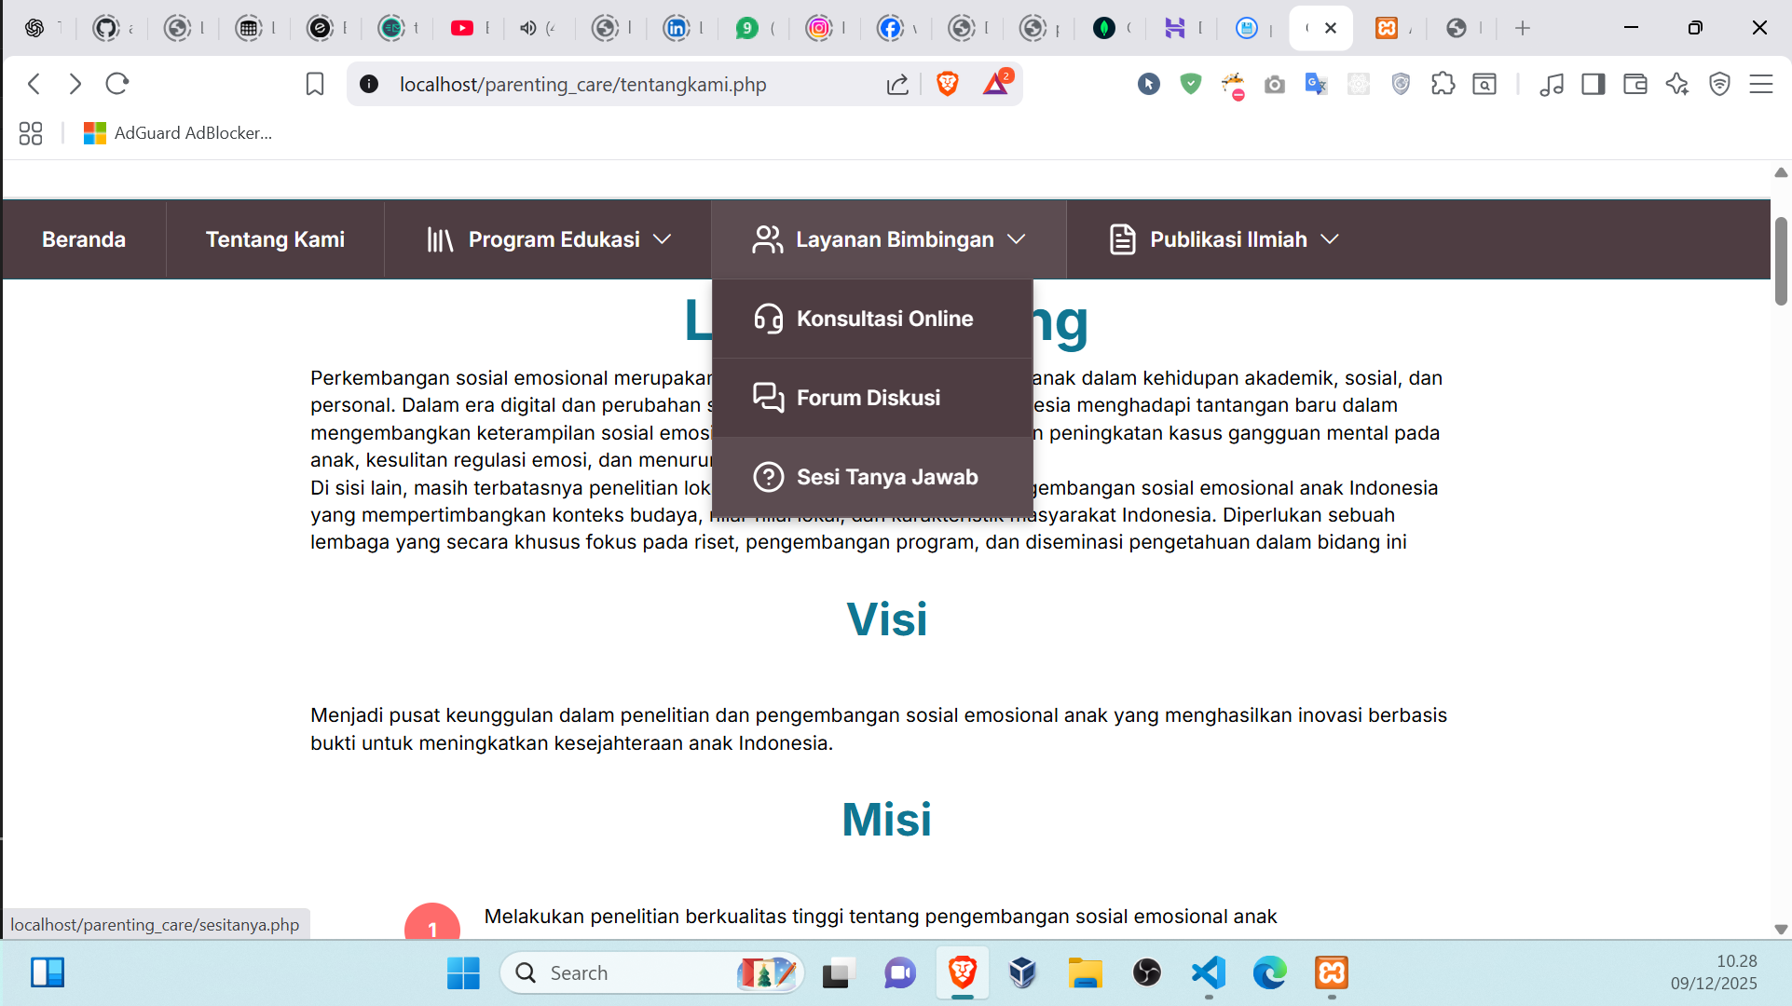
Task: Click the page vertical scrollbar thumb
Action: [x=1780, y=261]
